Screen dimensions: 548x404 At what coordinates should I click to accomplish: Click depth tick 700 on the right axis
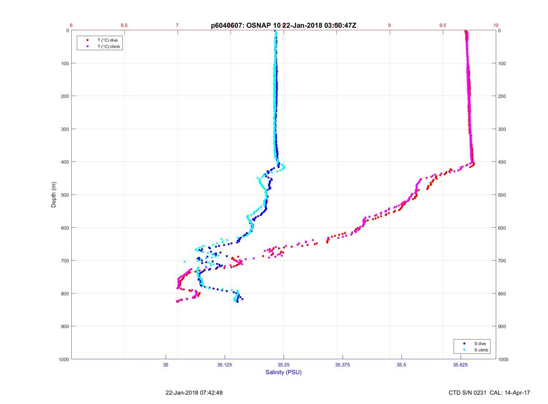pos(503,261)
